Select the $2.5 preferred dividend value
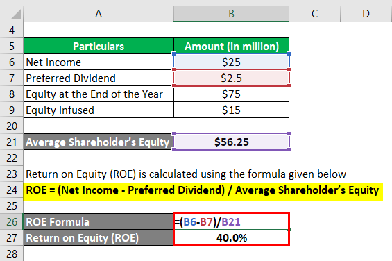The height and width of the screenshot is (261, 392). click(231, 78)
